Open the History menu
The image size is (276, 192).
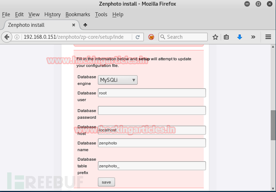point(52,14)
